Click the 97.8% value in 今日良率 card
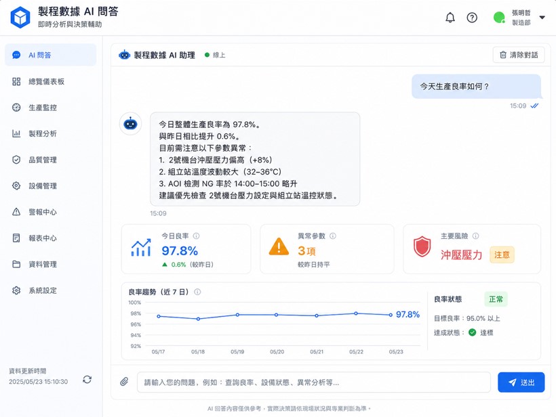The height and width of the screenshot is (417, 556). [180, 251]
